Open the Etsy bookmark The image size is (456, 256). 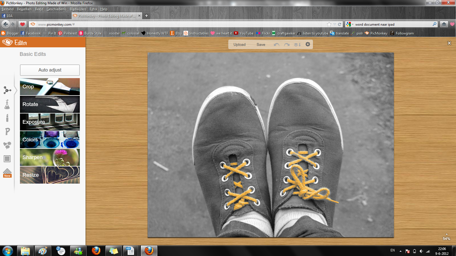[176, 33]
